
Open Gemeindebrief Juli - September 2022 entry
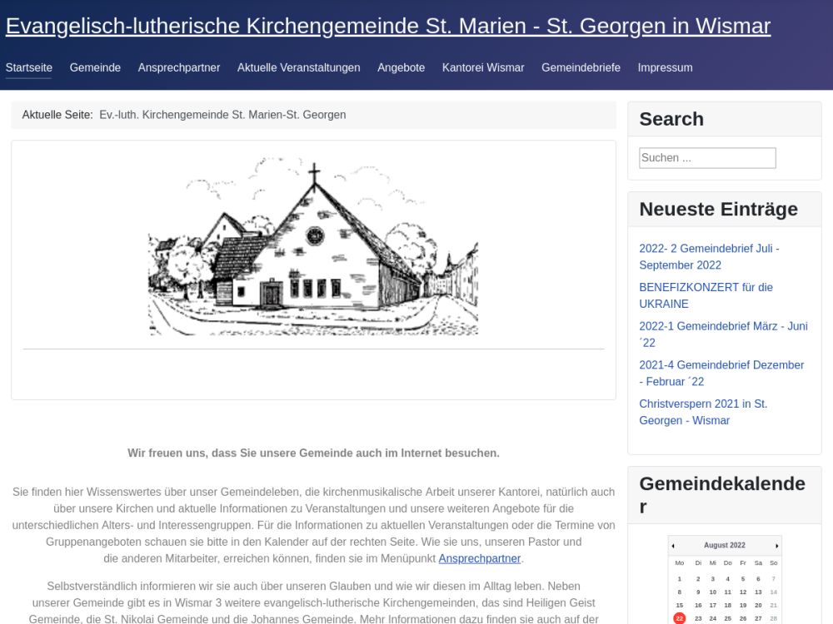709,256
